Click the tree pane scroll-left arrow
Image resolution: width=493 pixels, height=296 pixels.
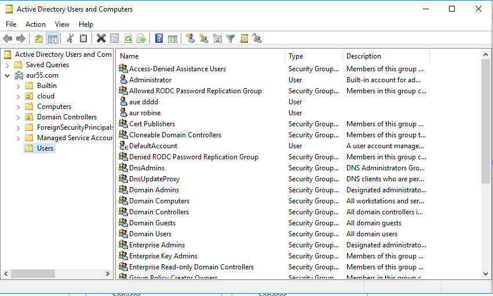point(6,273)
